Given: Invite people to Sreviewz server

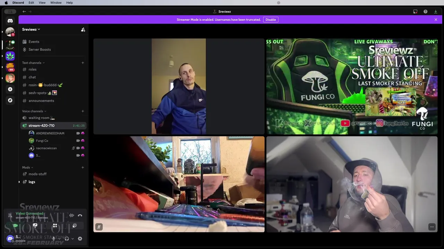Looking at the screenshot, I should [83, 30].
